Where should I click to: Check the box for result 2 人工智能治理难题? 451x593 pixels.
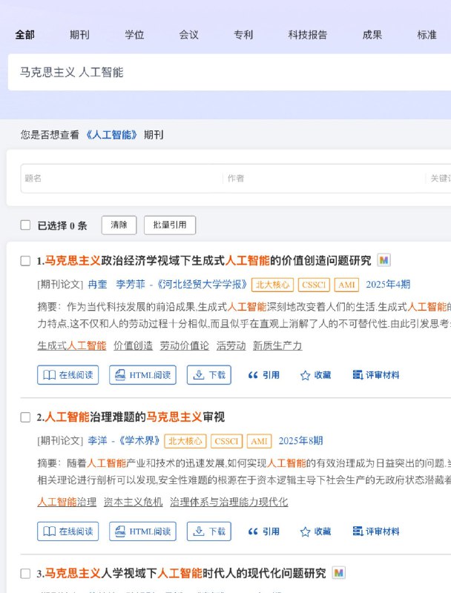tap(25, 417)
